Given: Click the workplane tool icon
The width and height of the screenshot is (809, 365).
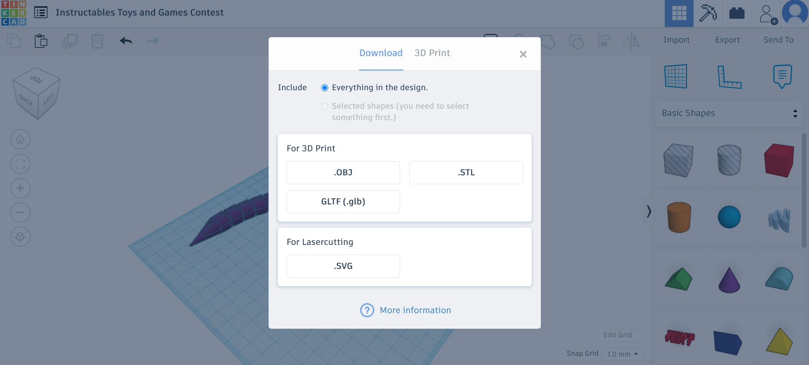Looking at the screenshot, I should click(676, 76).
